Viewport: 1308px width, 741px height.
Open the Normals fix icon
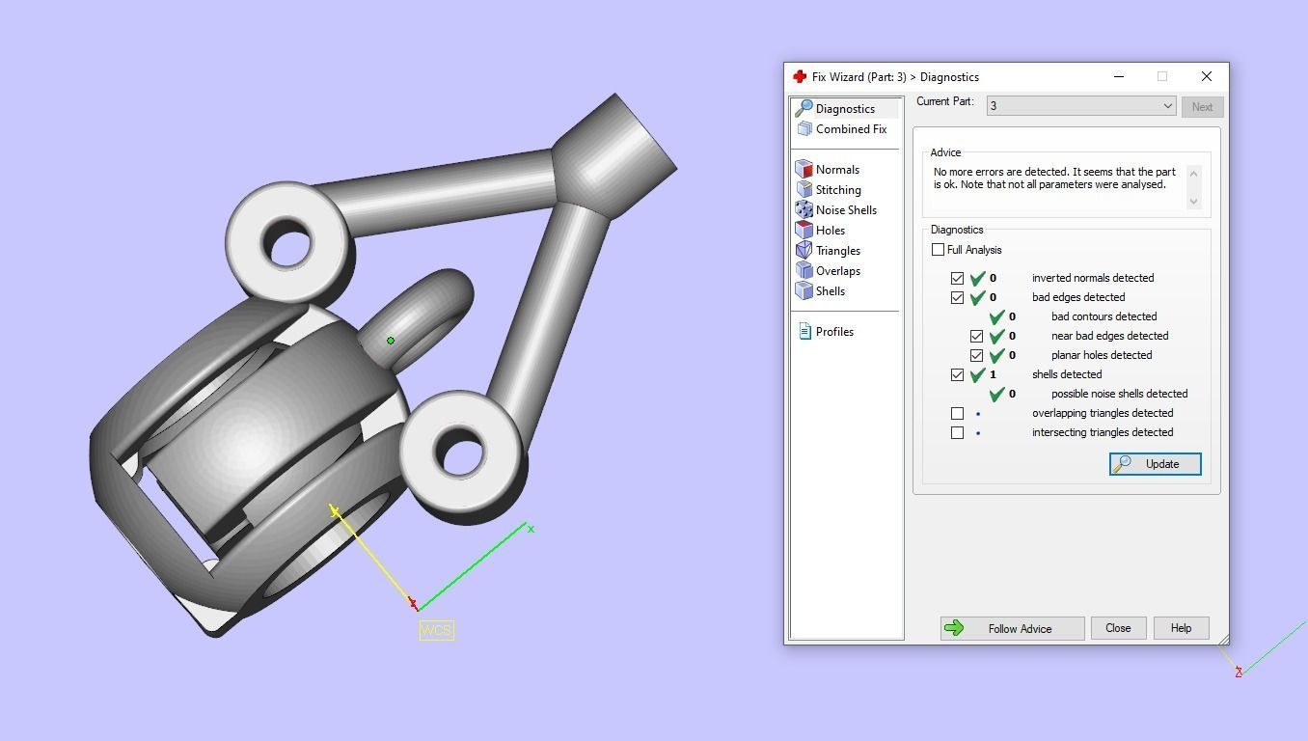[804, 170]
